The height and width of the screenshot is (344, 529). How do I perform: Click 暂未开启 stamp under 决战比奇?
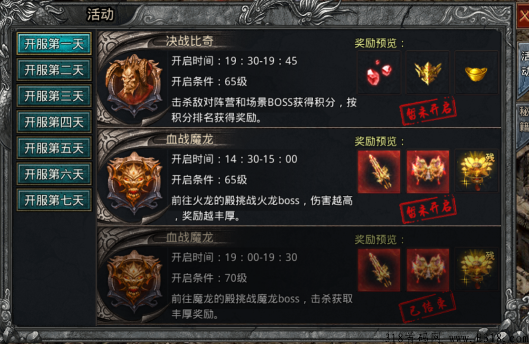428,111
